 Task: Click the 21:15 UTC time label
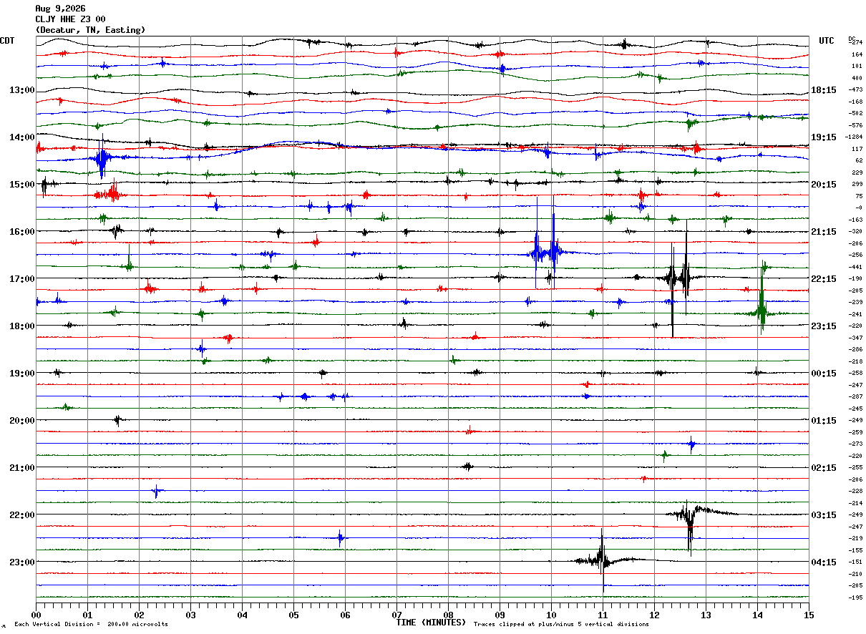[823, 232]
